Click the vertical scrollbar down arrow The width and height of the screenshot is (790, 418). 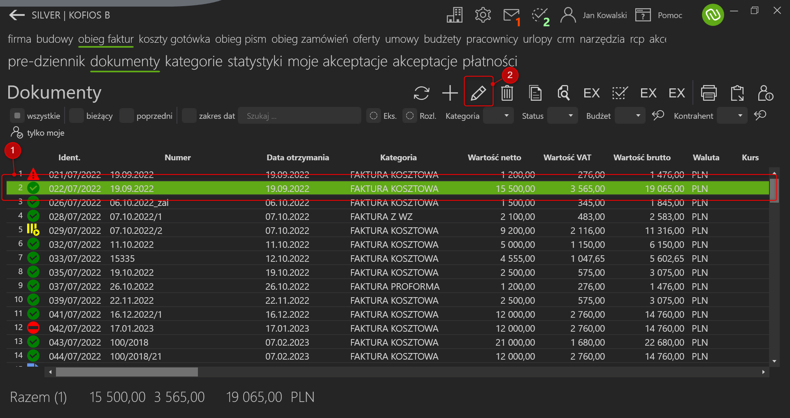coord(774,361)
